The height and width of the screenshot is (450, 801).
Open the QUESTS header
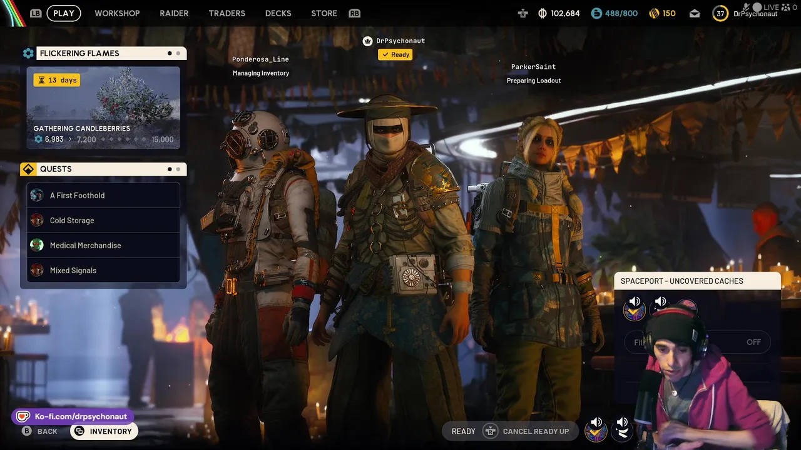pos(111,169)
